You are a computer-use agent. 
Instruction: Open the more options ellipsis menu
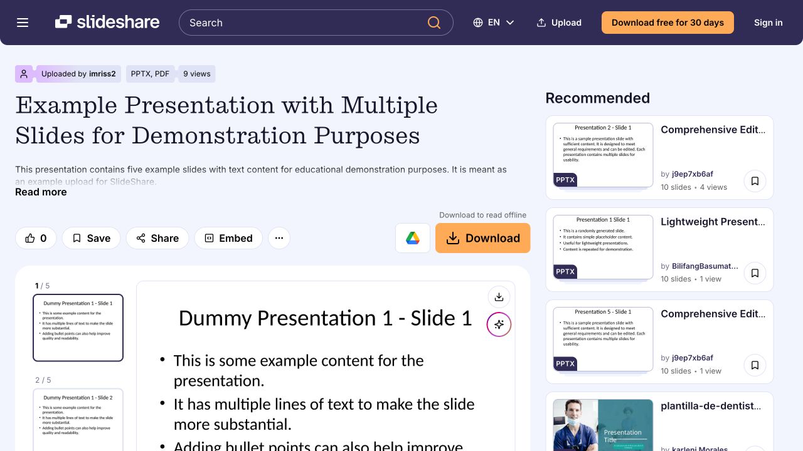pyautogui.click(x=279, y=238)
